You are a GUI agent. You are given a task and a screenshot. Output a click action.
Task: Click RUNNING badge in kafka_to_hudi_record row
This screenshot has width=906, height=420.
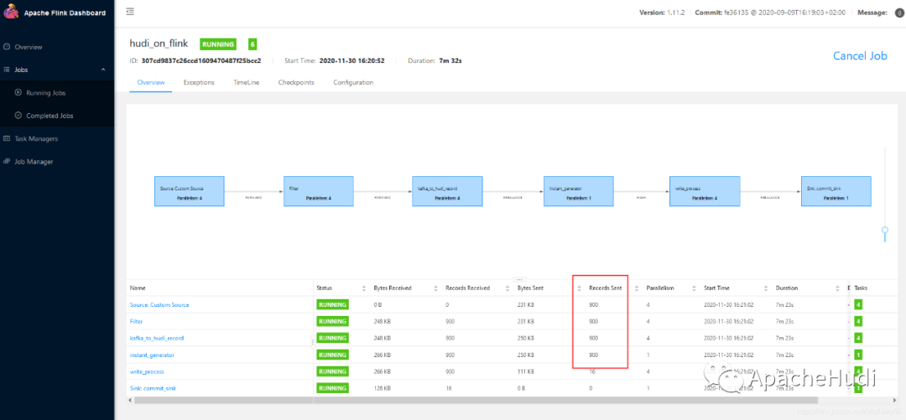click(x=333, y=338)
